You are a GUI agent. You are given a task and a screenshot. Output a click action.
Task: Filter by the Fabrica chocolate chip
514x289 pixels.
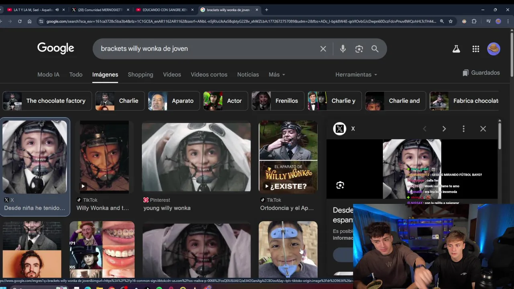tap(464, 101)
